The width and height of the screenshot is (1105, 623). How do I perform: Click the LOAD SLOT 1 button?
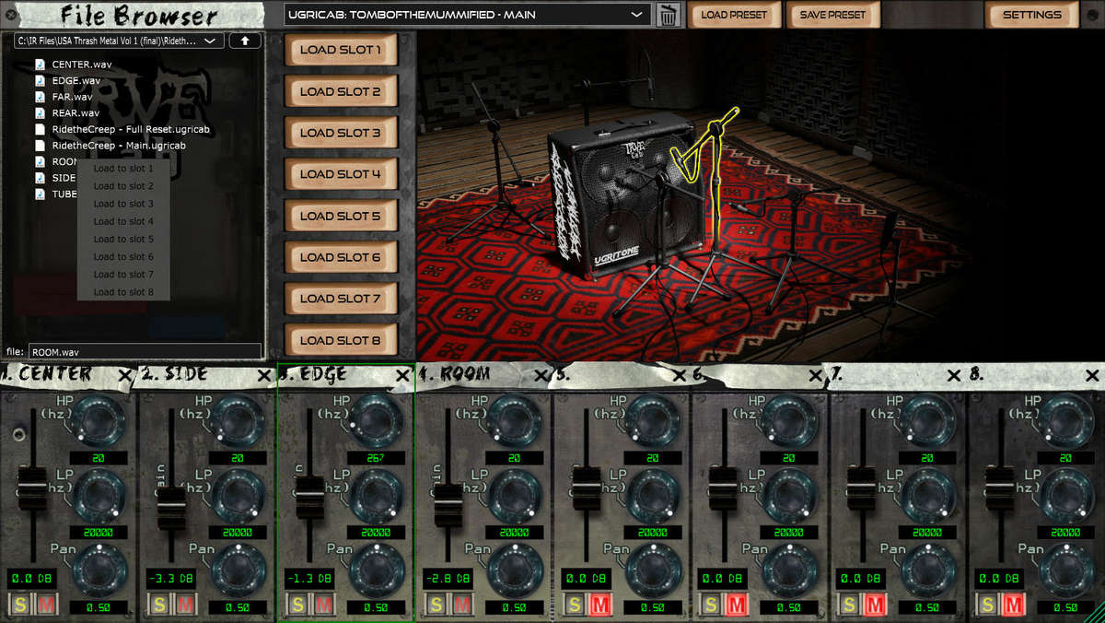(x=341, y=50)
